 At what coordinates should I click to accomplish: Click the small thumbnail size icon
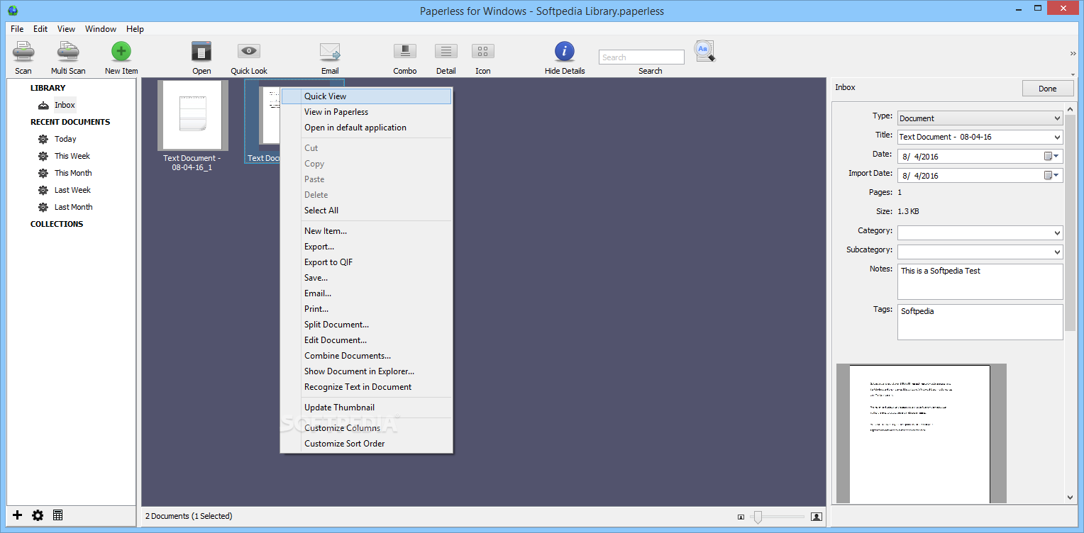point(741,517)
